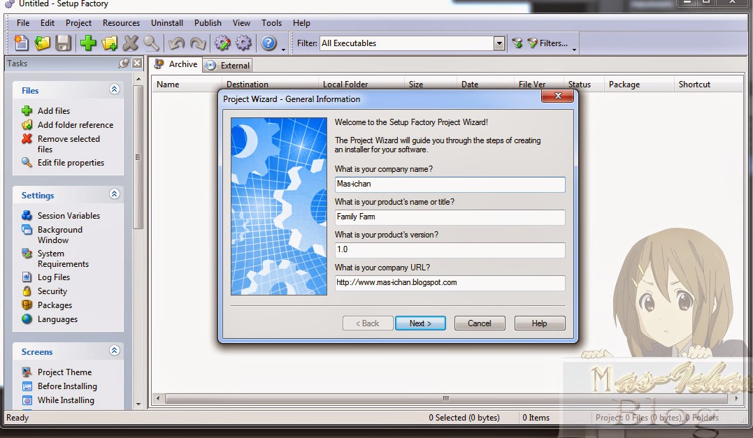Click the Build gear icon with pencil
753x438 pixels.
coord(222,43)
